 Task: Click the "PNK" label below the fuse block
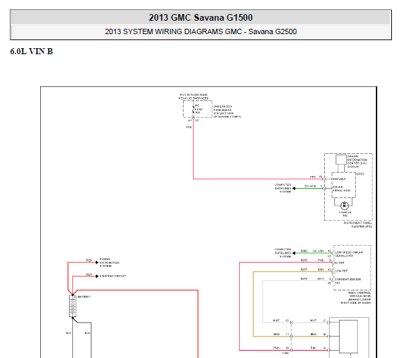[x=189, y=127]
